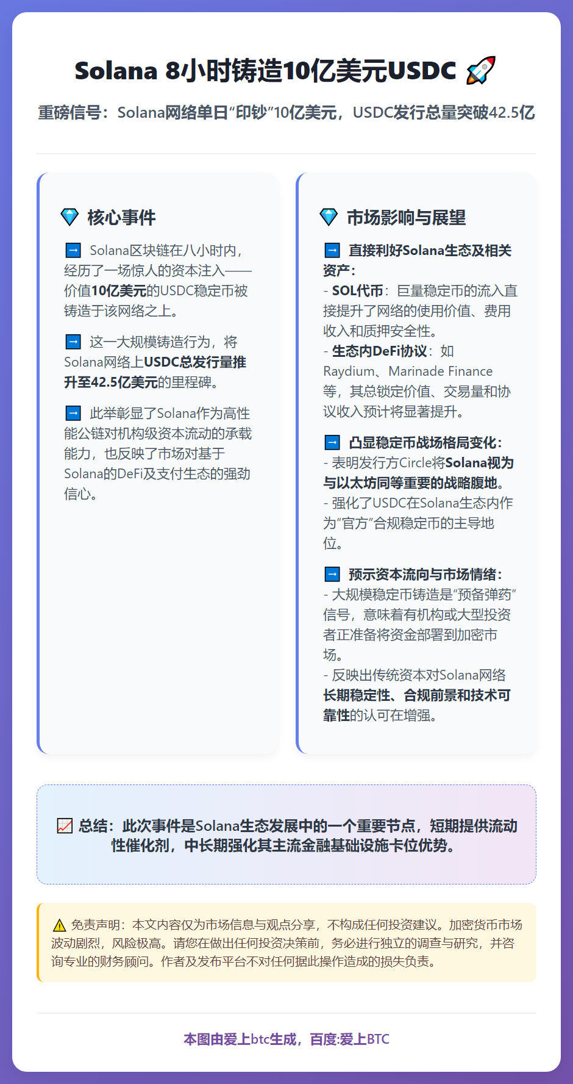573x1084 pixels.
Task: Click the text Raydium、Marinade Finance
Action: 408,372
